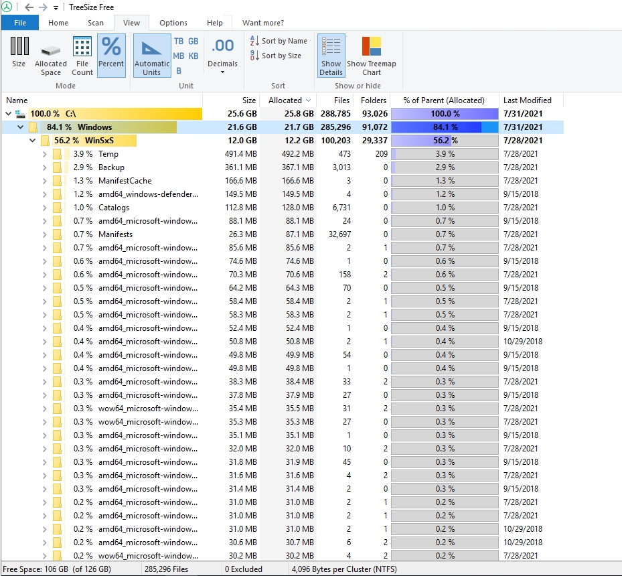Click the Want more? link
The width and height of the screenshot is (622, 576).
coord(262,22)
